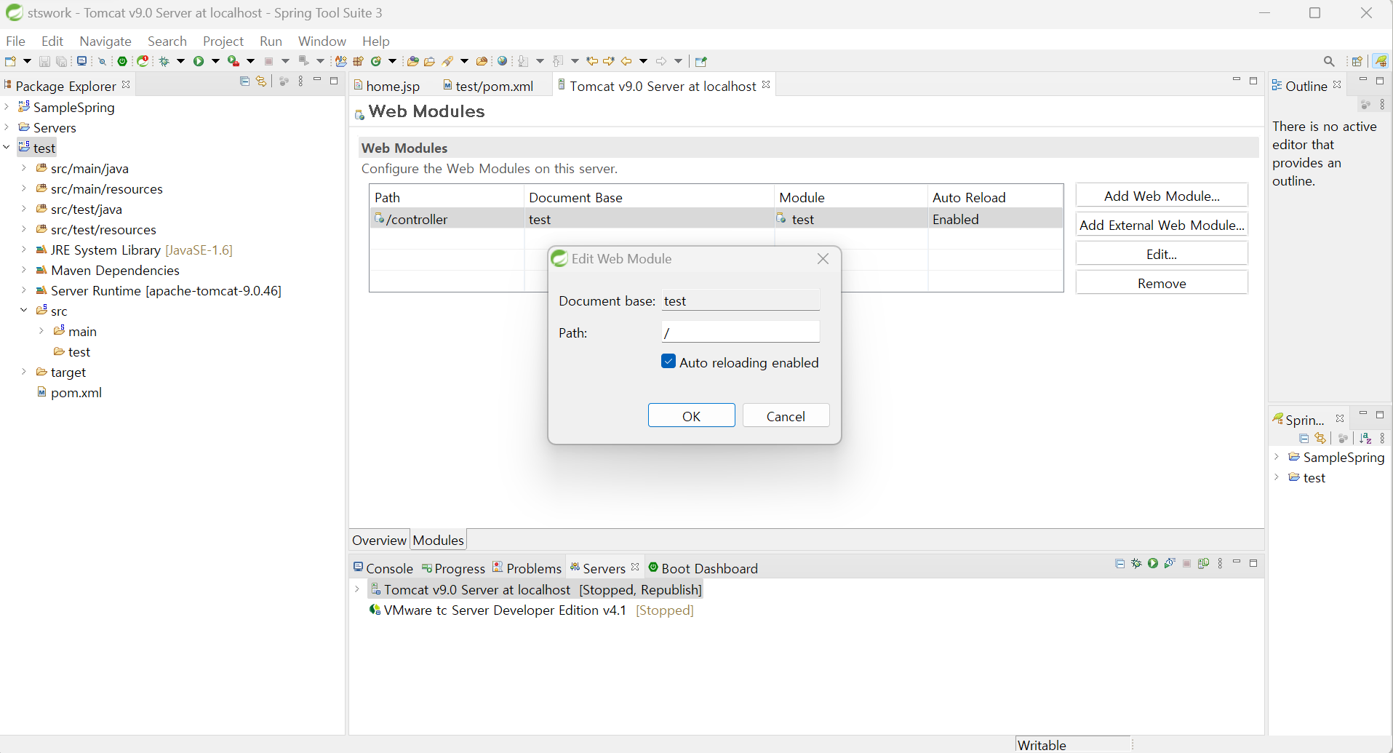Click the green Boot Dashboard power icon in toolbar

click(x=122, y=61)
